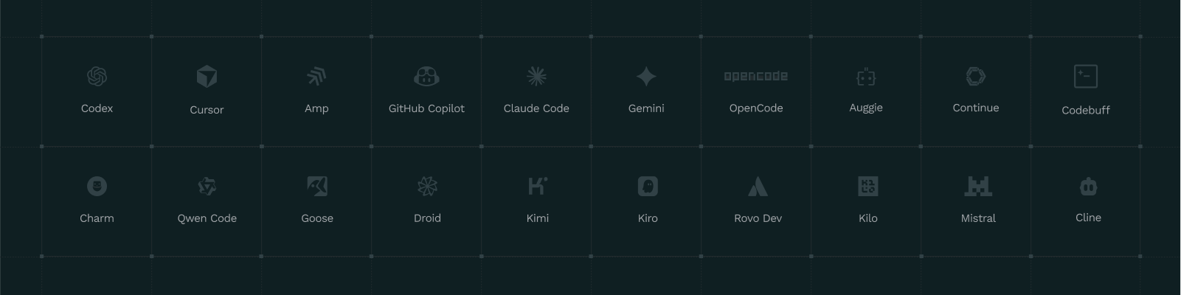Screen dimensions: 1181x295
Task: Click the Kilo square logo icon
Action: pyautogui.click(x=868, y=186)
